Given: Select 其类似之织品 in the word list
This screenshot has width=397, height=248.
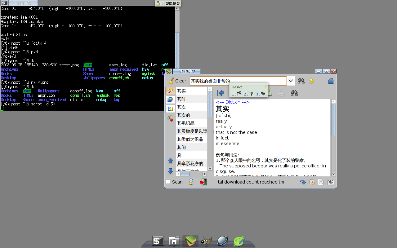Looking at the screenshot, I should [191, 139].
